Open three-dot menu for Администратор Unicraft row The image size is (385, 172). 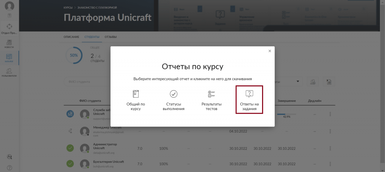(x=330, y=148)
